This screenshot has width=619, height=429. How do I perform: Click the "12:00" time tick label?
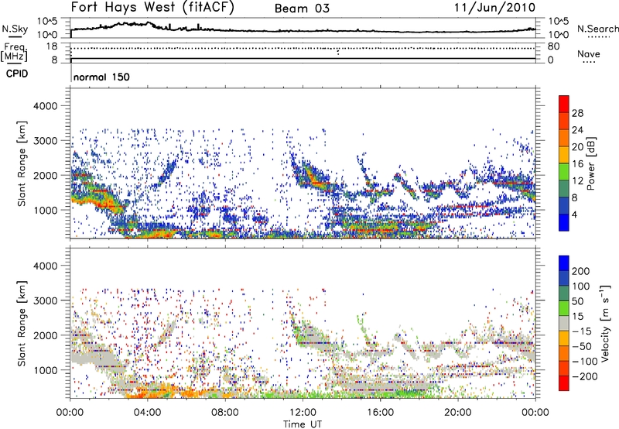click(303, 413)
